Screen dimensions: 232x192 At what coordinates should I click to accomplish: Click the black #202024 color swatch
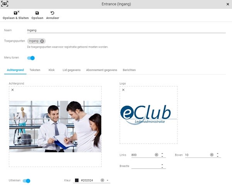coord(77,180)
